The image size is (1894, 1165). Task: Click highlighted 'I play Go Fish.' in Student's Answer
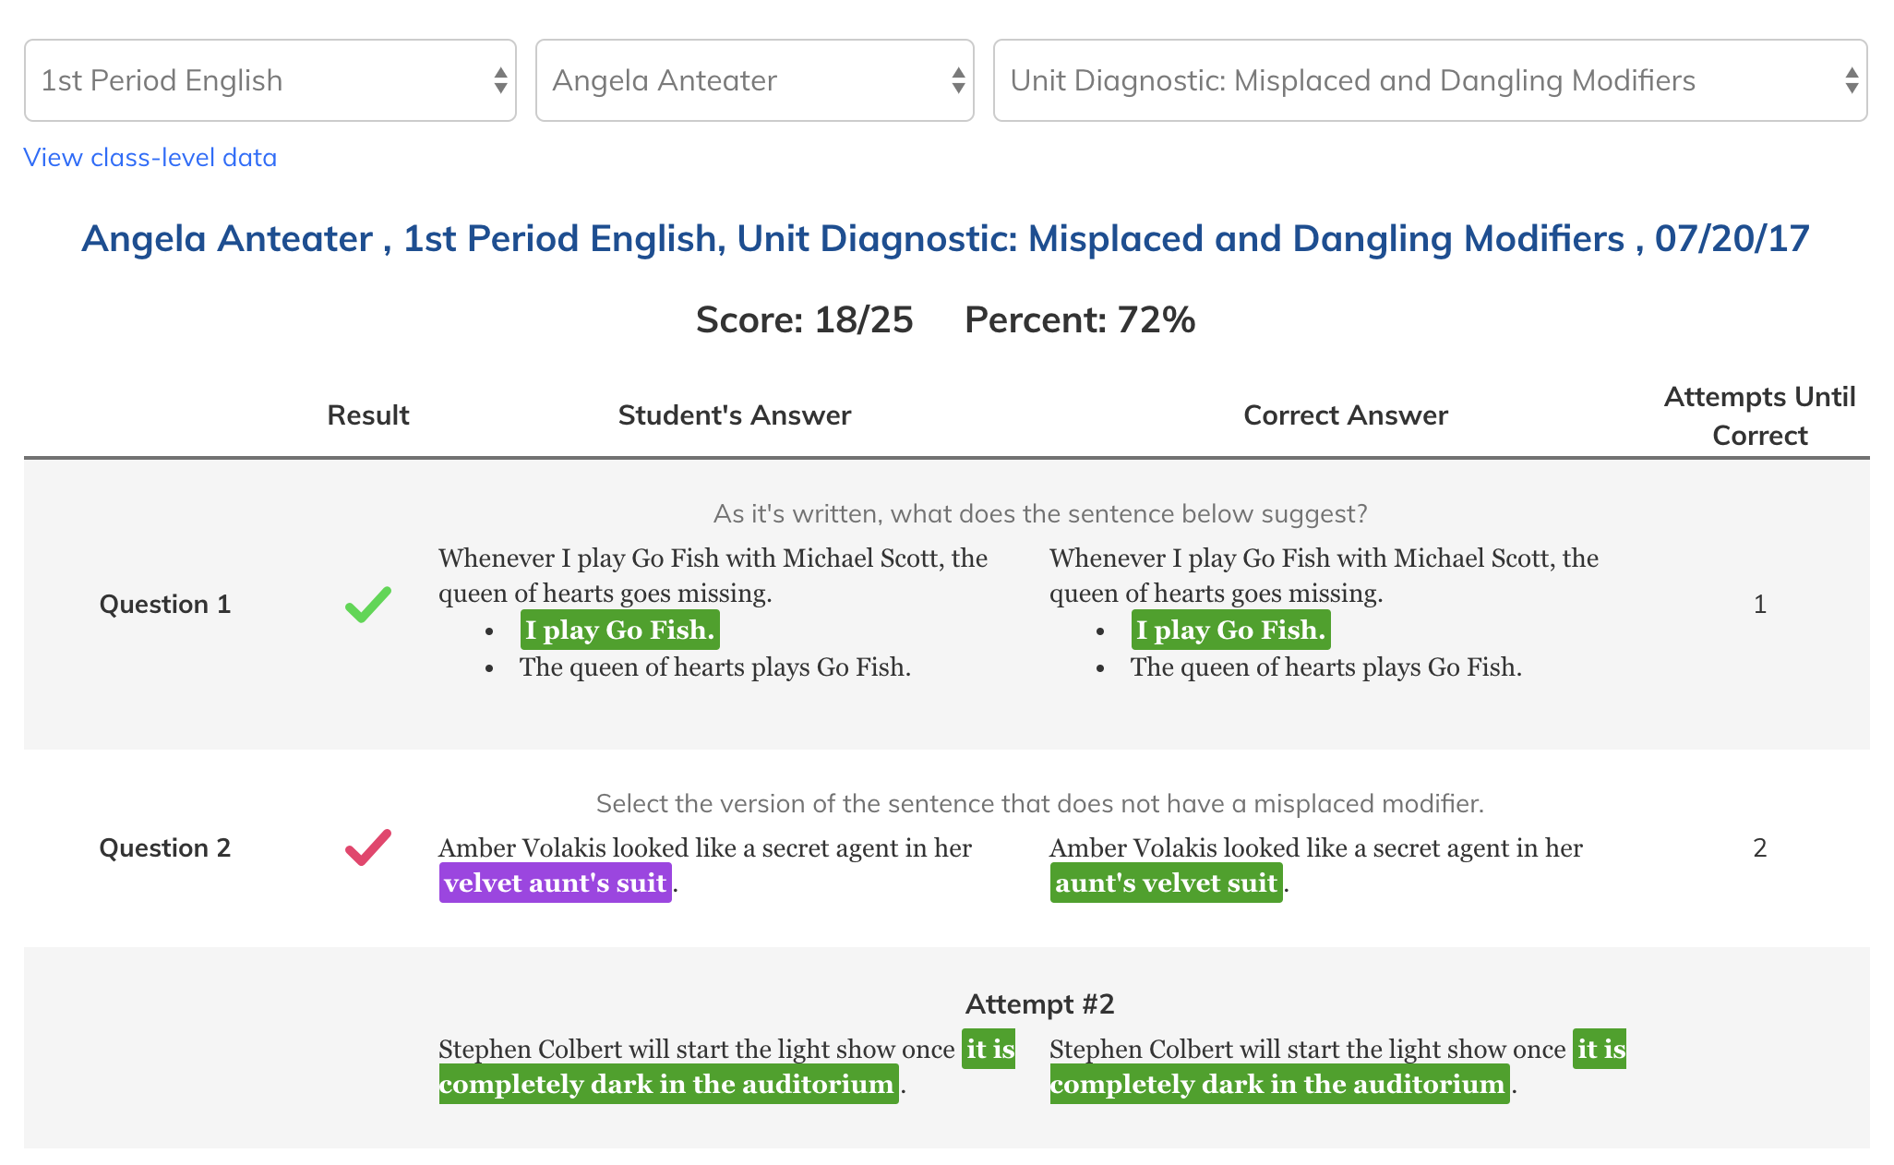(x=620, y=630)
